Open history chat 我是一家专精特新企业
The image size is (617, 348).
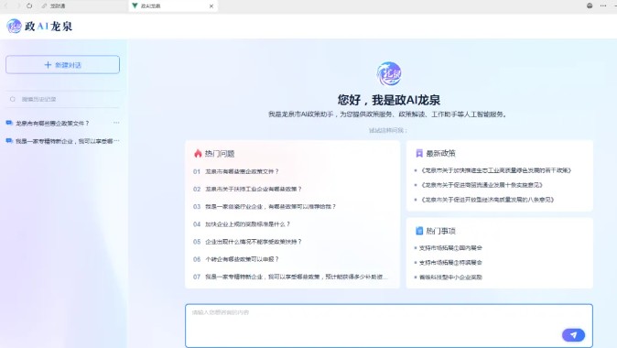(64, 141)
